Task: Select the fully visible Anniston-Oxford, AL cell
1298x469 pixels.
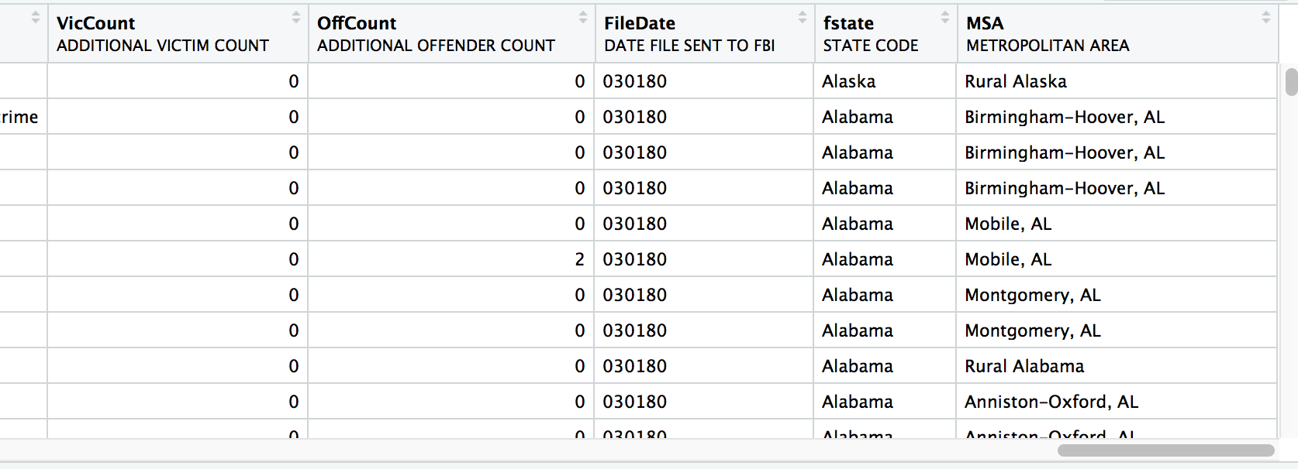Action: pyautogui.click(x=1051, y=402)
